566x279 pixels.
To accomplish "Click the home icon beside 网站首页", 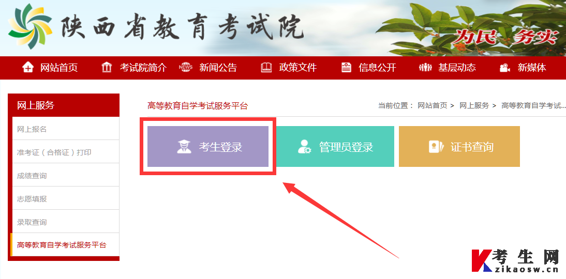I will click(x=28, y=67).
